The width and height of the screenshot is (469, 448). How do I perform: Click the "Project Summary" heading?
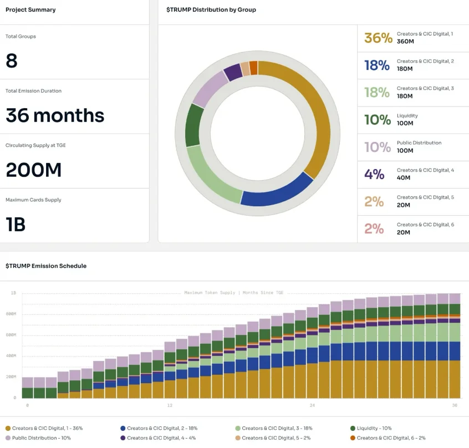point(30,9)
